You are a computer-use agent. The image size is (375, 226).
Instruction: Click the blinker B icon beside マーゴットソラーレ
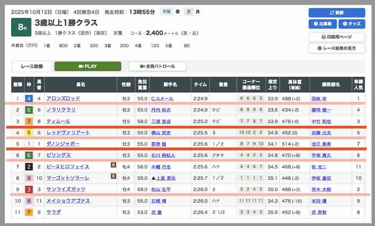tap(113, 177)
